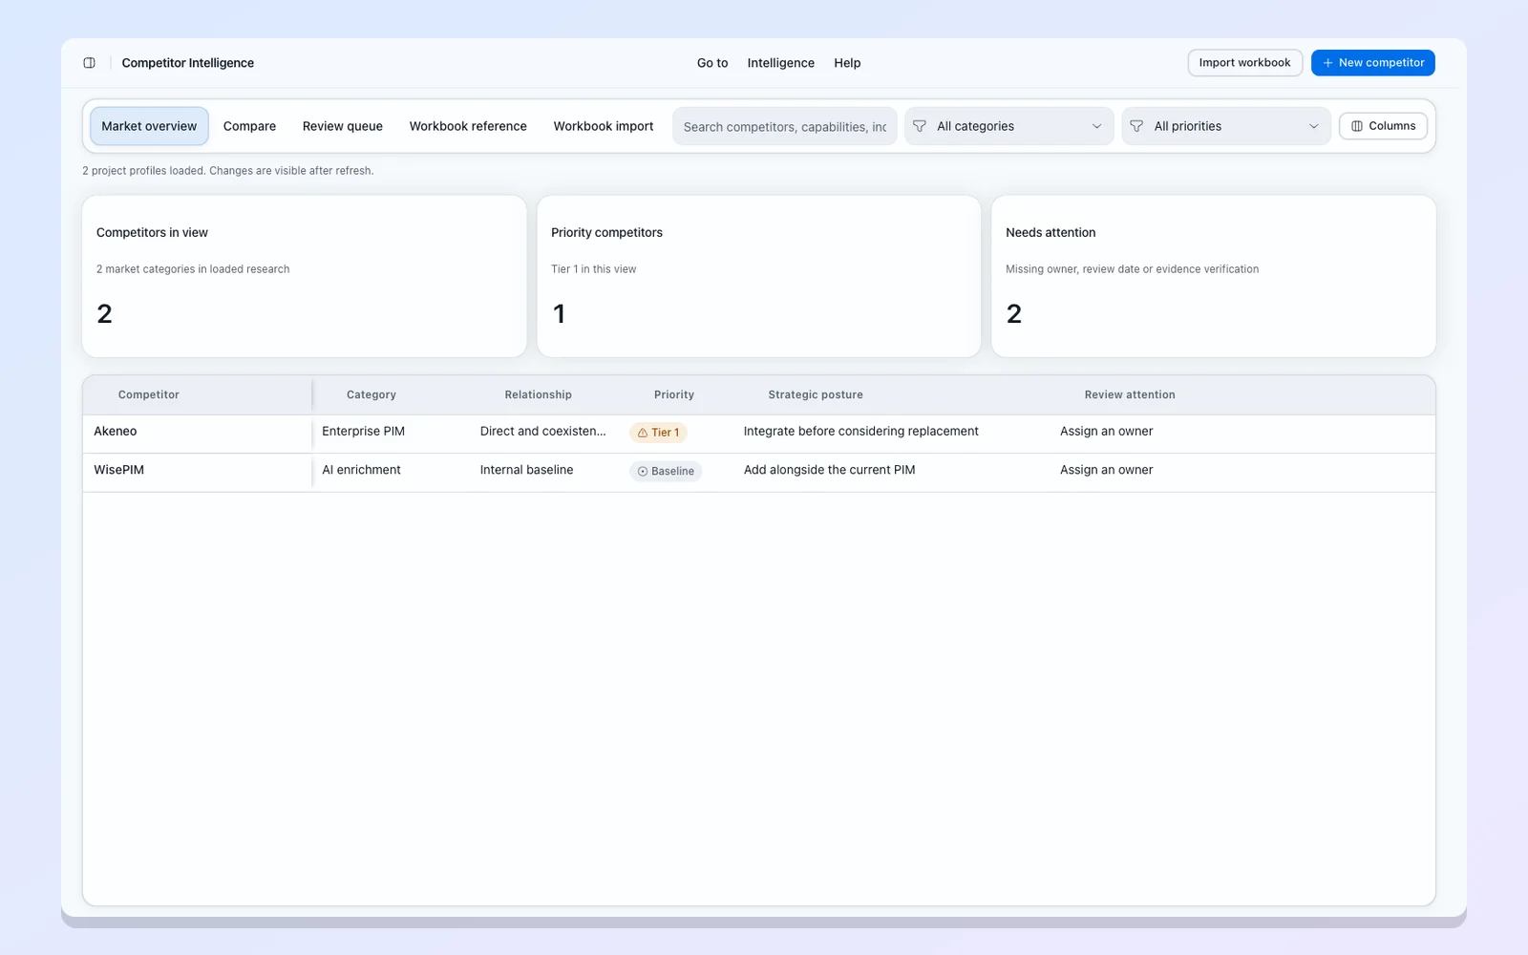Open the Go to menu

712,63
